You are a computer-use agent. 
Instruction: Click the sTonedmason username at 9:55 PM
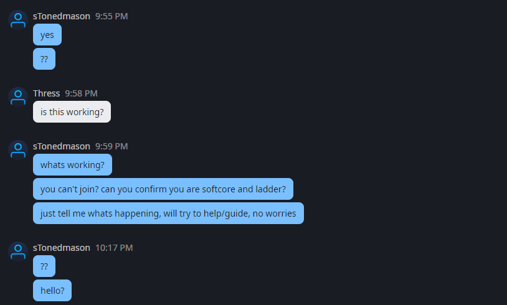tap(62, 16)
